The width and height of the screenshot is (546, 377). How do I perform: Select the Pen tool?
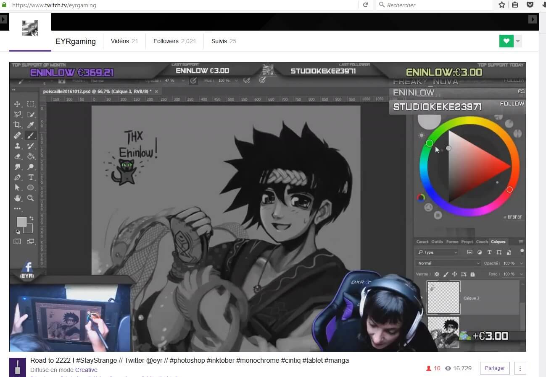pyautogui.click(x=17, y=177)
